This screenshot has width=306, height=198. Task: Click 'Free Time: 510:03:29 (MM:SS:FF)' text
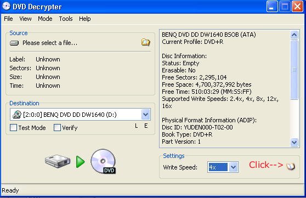pos(207,92)
